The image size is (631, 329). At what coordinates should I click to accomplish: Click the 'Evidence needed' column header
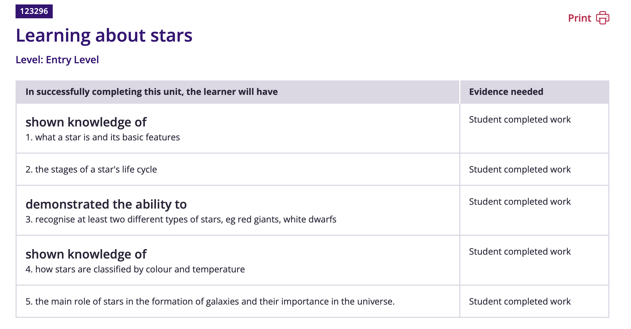(x=506, y=92)
